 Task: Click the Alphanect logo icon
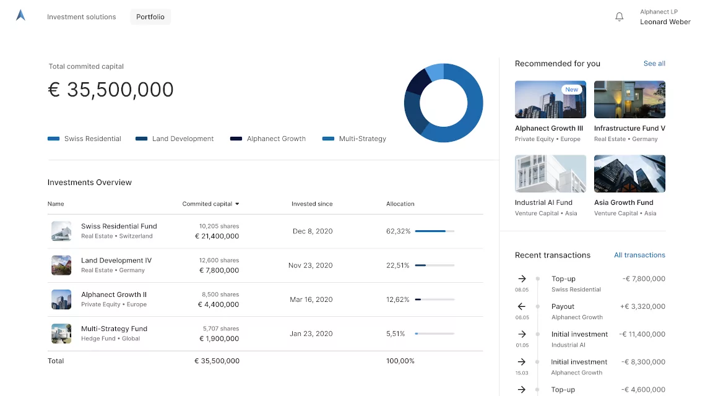[x=20, y=15]
